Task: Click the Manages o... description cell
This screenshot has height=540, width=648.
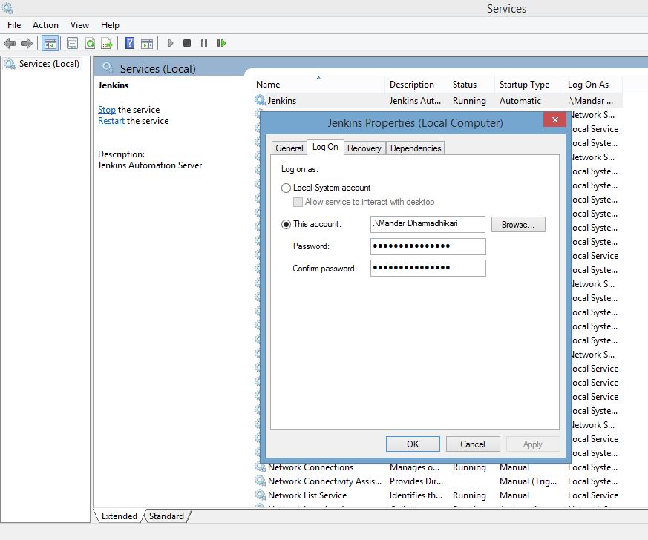Action: [414, 467]
